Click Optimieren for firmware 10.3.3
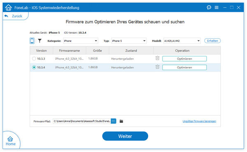This screenshot has width=247, height=152. click(x=184, y=59)
